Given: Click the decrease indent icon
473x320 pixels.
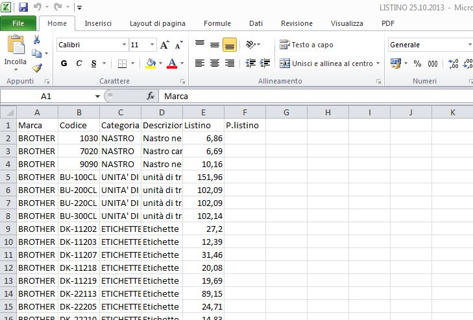Looking at the screenshot, I should 250,63.
